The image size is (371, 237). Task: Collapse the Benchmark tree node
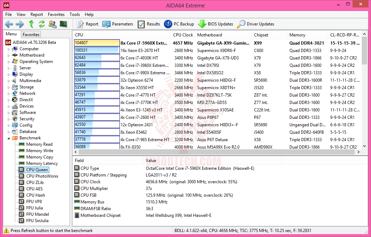9,138
